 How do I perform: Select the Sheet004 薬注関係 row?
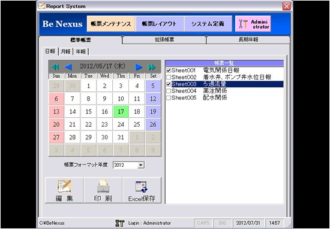(224, 91)
